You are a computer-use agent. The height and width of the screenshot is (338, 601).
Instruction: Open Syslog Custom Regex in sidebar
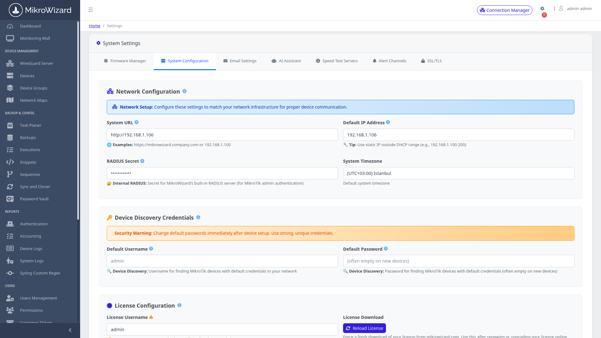[x=39, y=273]
